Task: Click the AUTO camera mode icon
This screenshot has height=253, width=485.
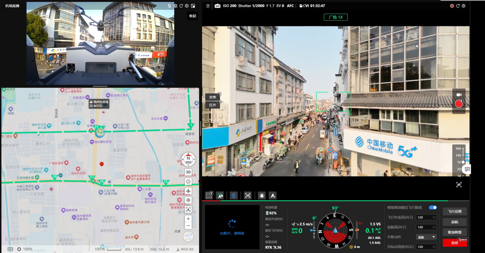Action: click(217, 6)
